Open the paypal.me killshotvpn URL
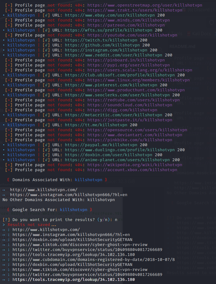 pos(101,145)
